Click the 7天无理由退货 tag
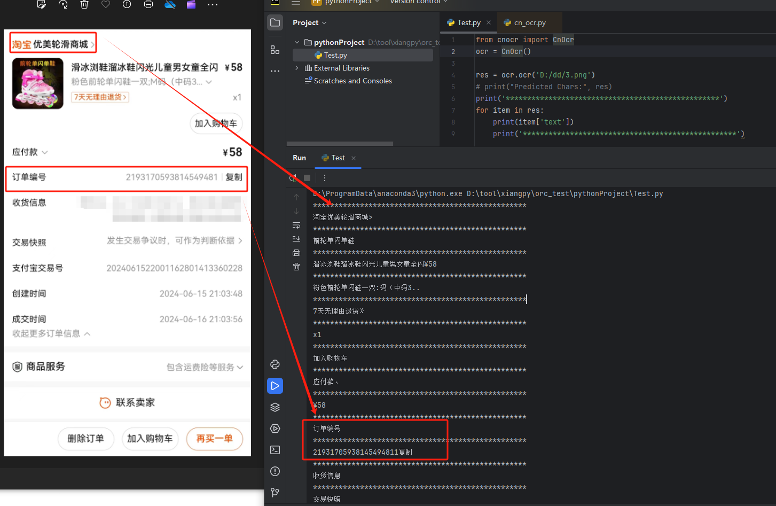The image size is (776, 506). (100, 97)
